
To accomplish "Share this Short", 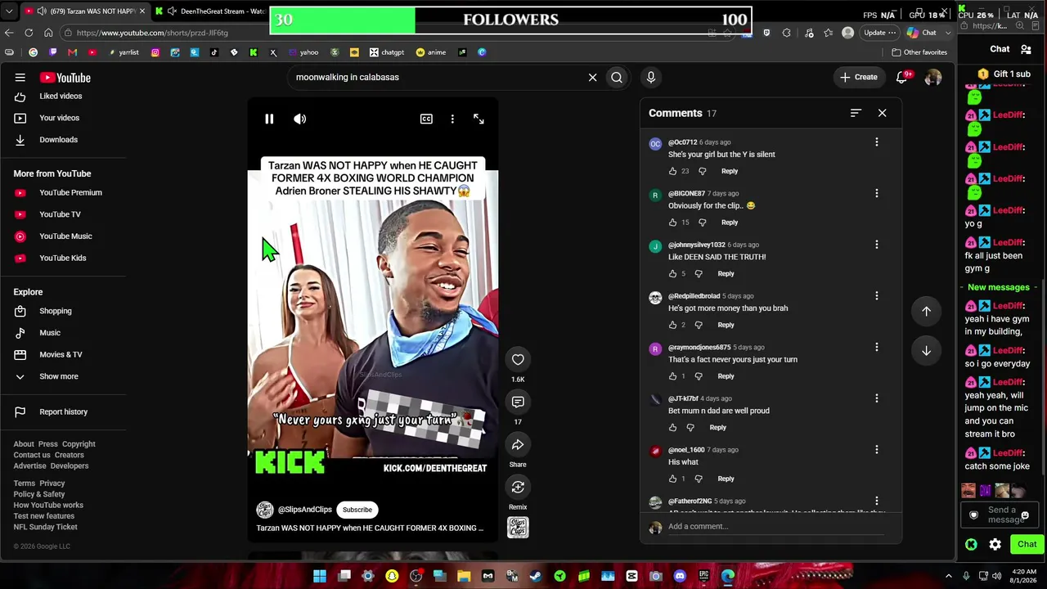I will [518, 445].
